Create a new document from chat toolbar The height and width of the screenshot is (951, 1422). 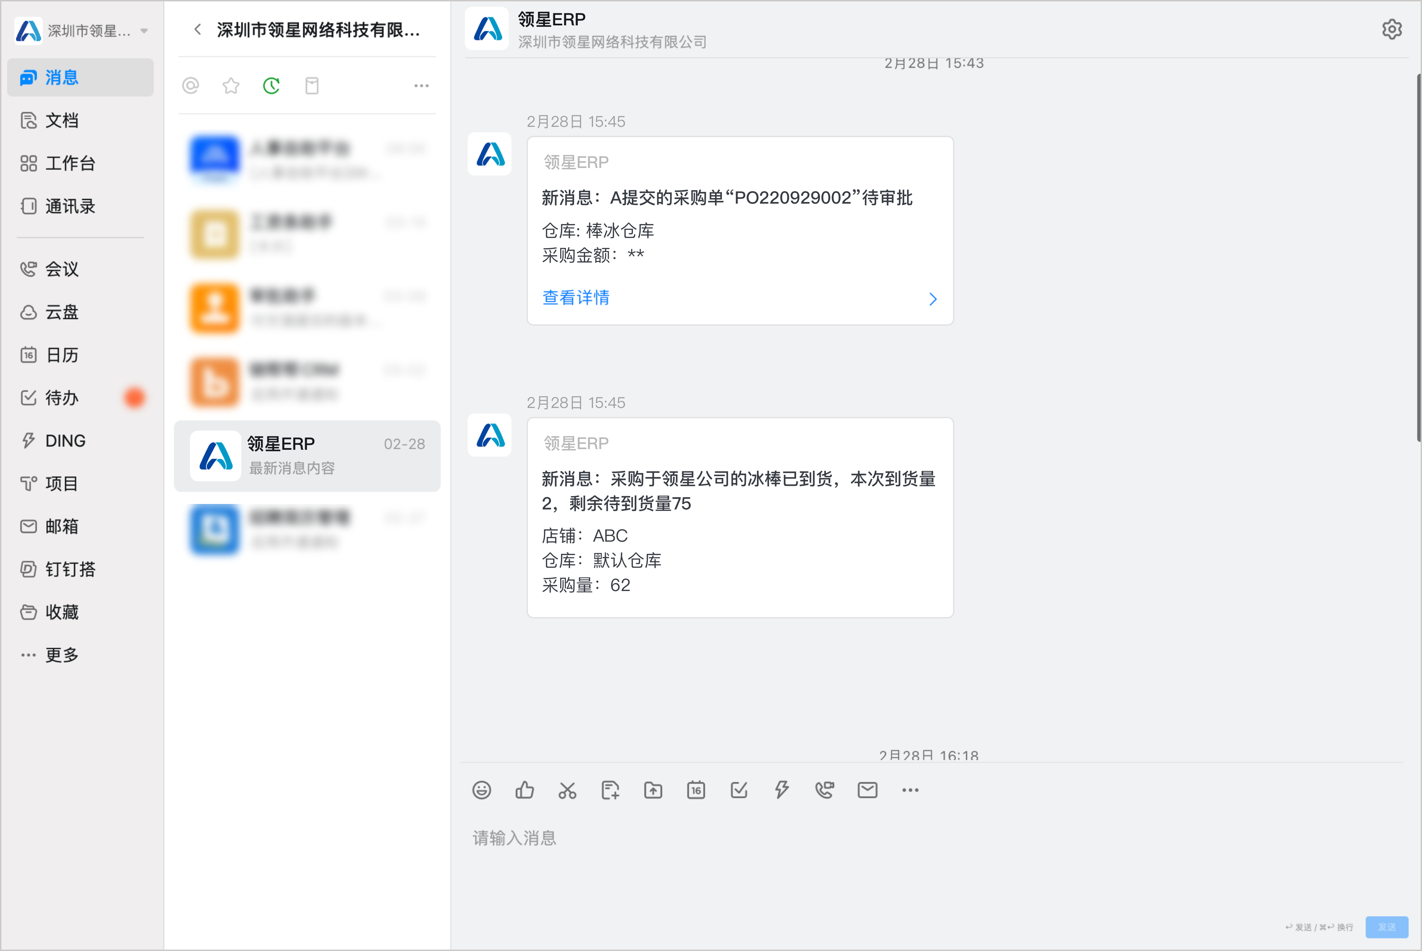coord(610,790)
